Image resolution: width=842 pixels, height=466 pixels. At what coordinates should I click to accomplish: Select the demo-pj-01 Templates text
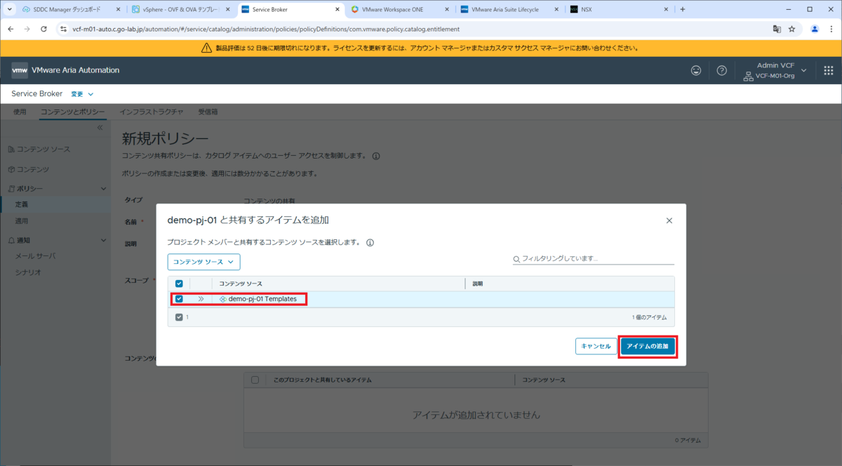click(x=262, y=299)
